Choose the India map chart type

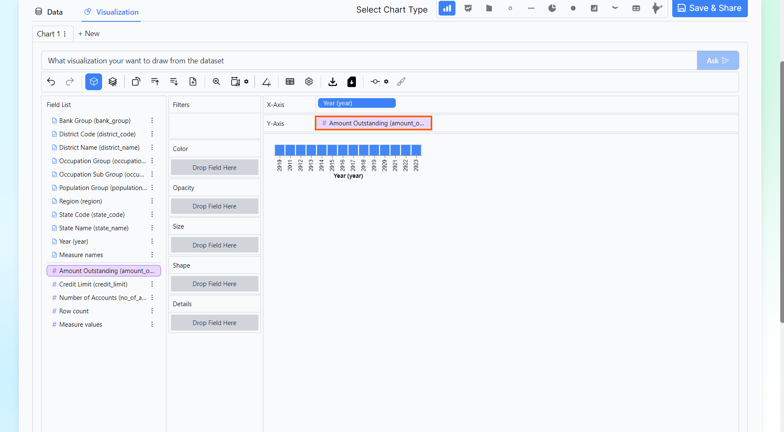pos(657,8)
